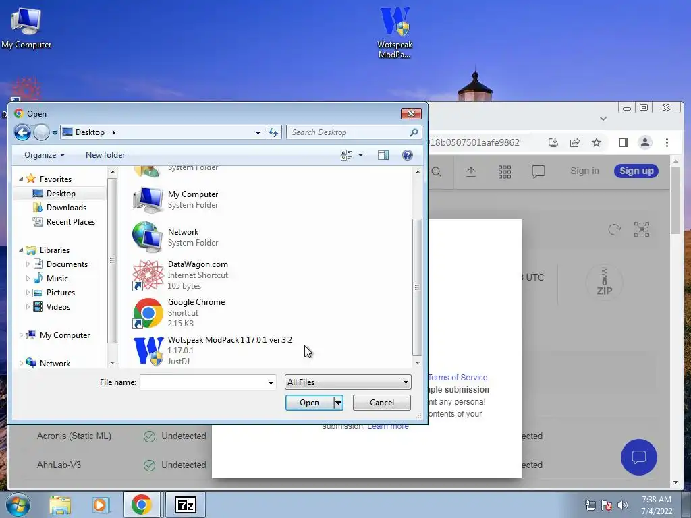Open Windows Media Player from the taskbar

pyautogui.click(x=100, y=505)
